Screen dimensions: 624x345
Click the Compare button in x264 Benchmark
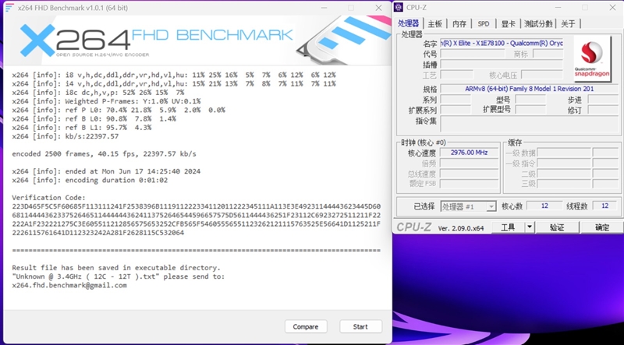(x=306, y=327)
